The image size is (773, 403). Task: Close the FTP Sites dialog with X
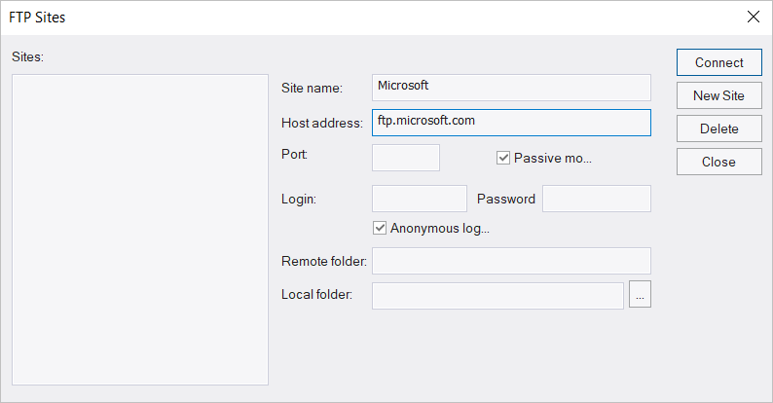click(x=754, y=17)
